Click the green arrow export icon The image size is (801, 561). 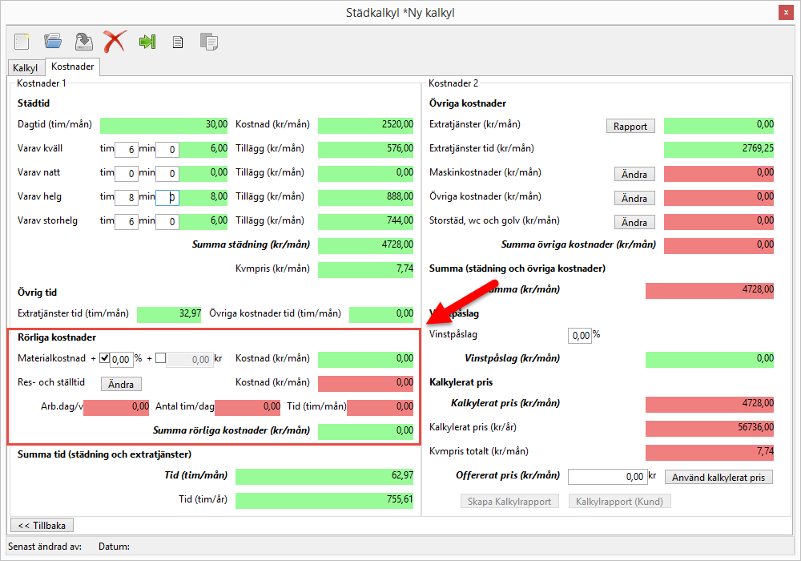tap(147, 41)
